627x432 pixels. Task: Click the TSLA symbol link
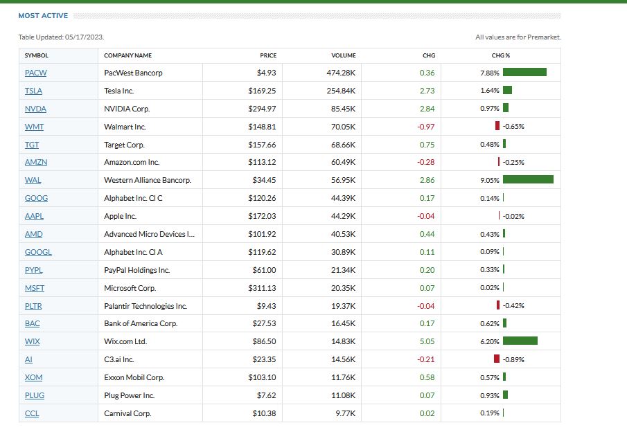click(x=33, y=91)
